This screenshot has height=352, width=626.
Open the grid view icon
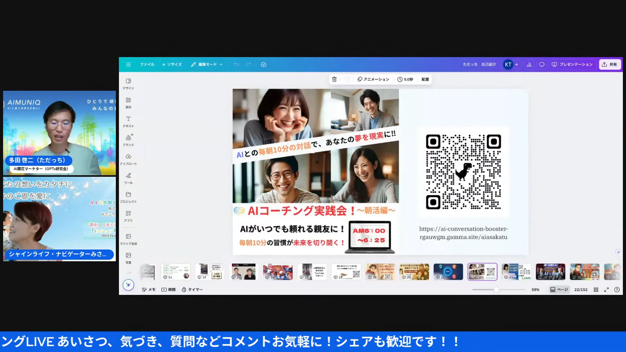[x=596, y=289]
